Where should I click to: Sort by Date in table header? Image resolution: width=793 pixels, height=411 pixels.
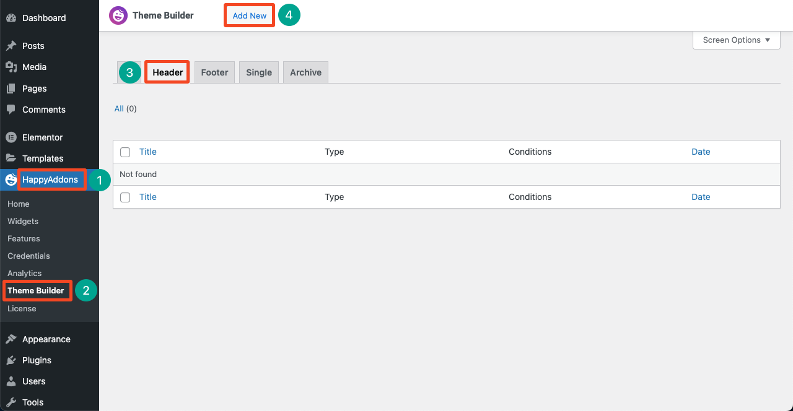pos(701,152)
